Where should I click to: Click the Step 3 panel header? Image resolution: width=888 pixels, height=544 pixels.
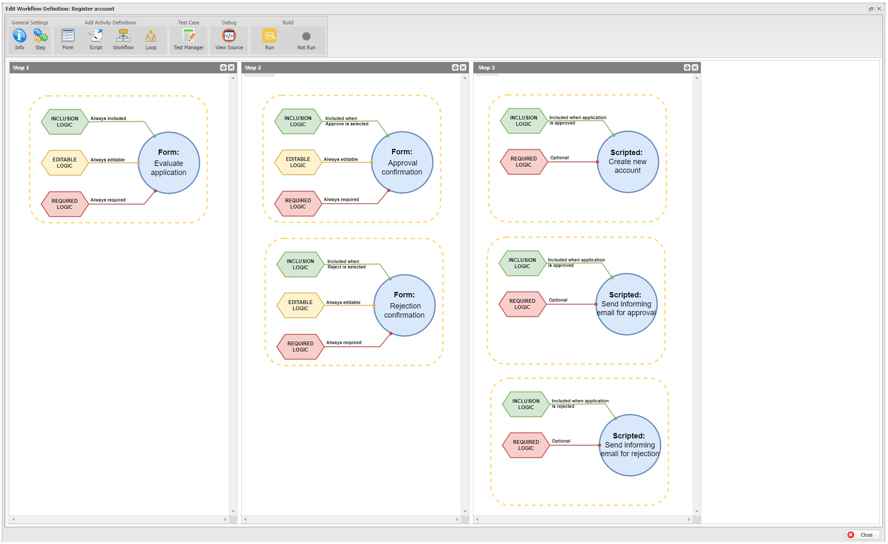click(x=587, y=68)
